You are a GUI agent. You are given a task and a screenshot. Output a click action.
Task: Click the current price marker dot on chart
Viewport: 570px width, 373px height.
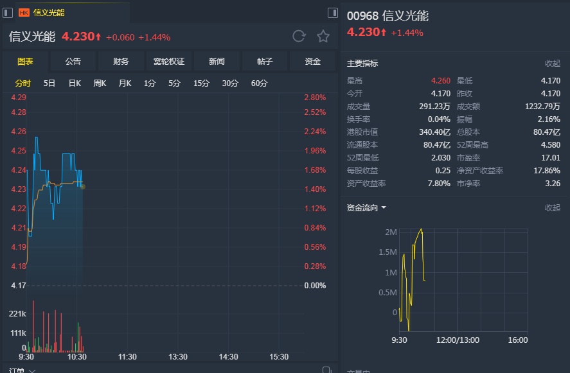[83, 187]
